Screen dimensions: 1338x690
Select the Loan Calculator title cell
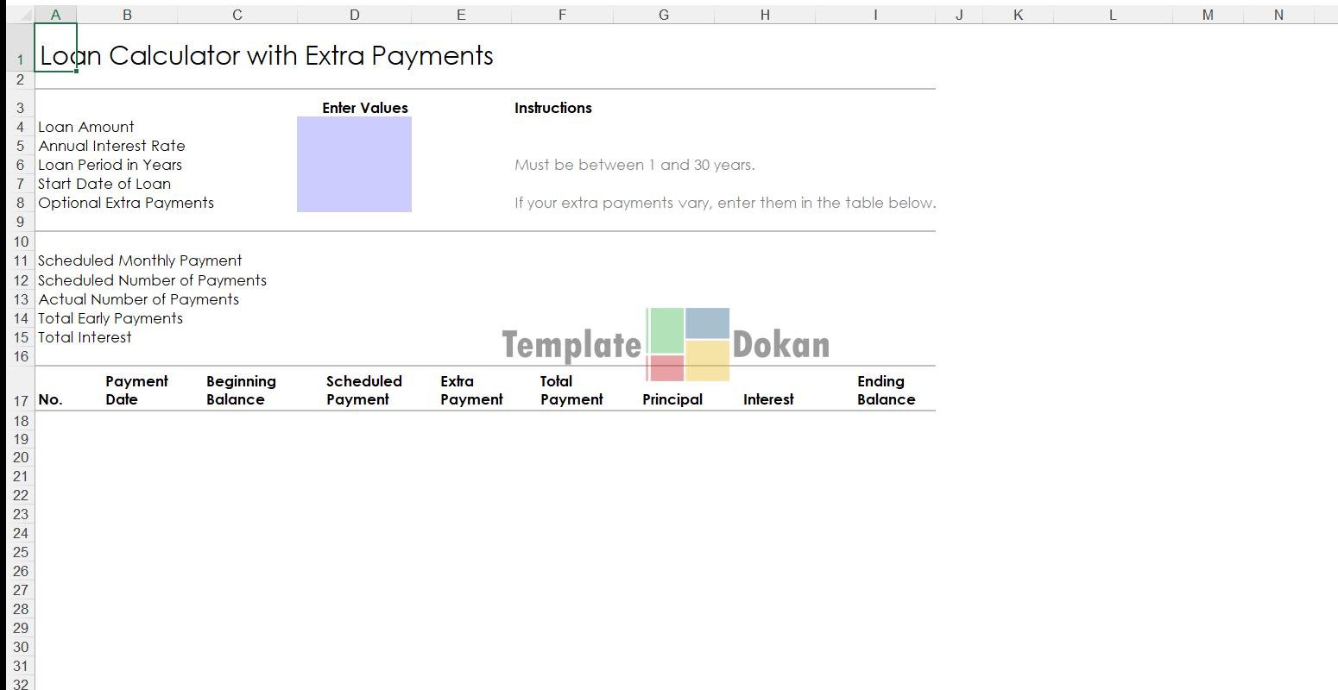(x=266, y=55)
